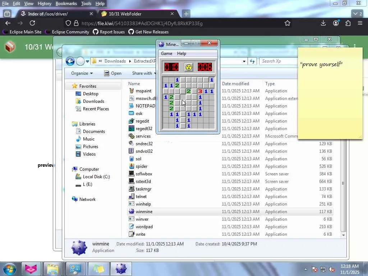Open the Report Issues bookmark
The width and height of the screenshot is (368, 276).
point(109,32)
